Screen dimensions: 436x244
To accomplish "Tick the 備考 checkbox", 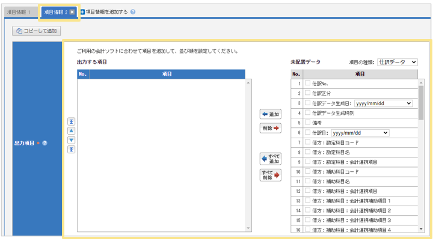I will [x=308, y=123].
